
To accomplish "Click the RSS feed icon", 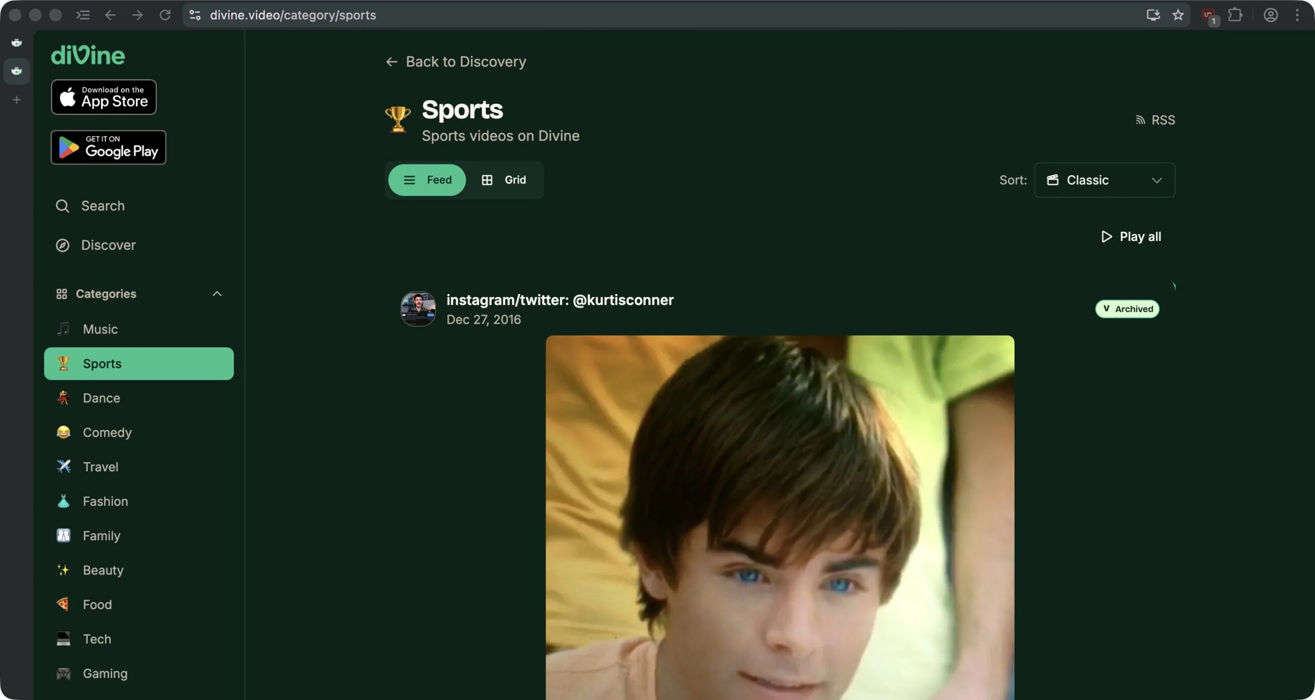I will pos(1140,120).
